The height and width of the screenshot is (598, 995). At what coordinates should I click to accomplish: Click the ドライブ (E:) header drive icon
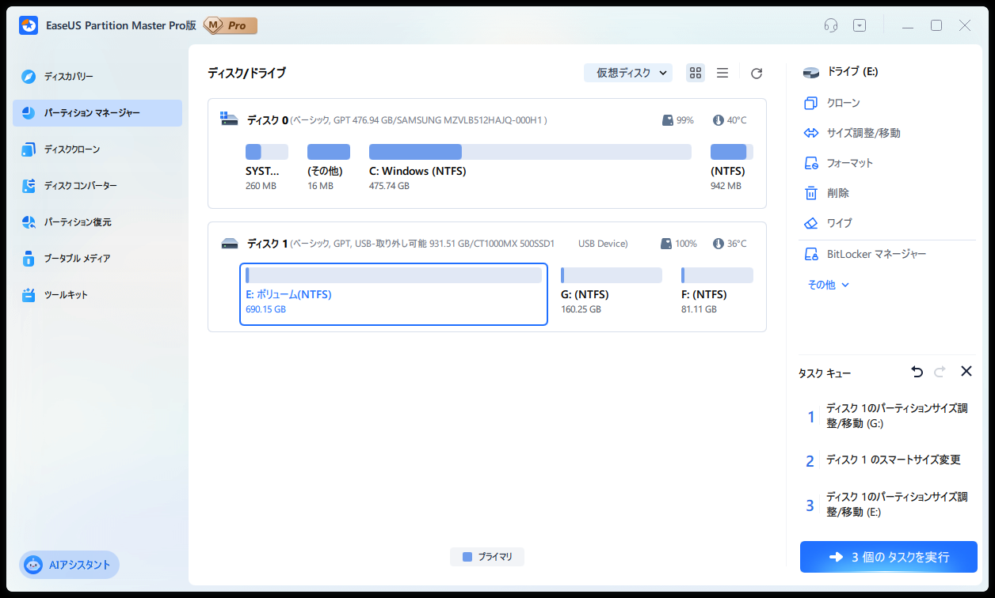(x=811, y=72)
